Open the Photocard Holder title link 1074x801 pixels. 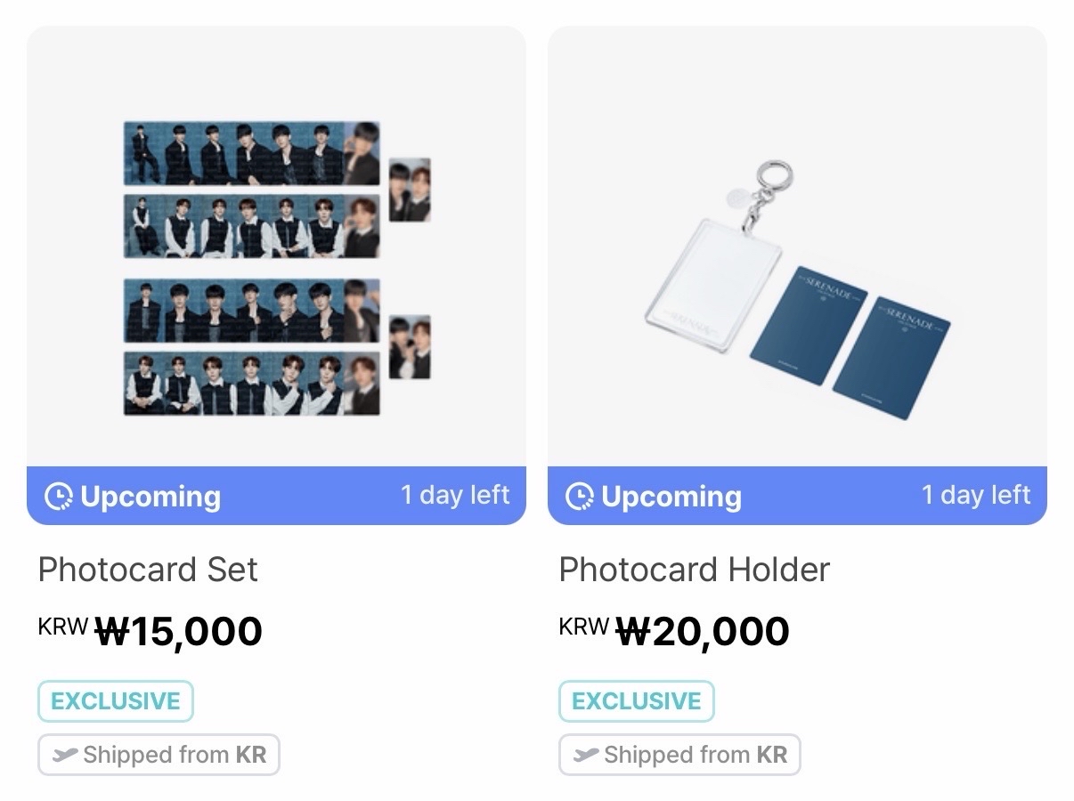(x=694, y=570)
